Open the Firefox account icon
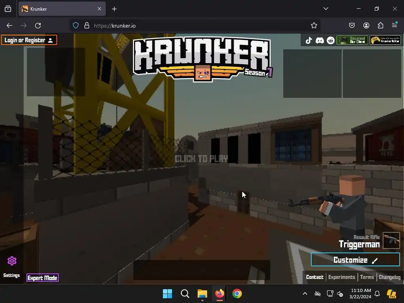 pyautogui.click(x=366, y=26)
